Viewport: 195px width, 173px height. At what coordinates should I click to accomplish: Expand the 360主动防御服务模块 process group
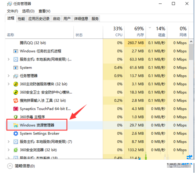(9, 84)
